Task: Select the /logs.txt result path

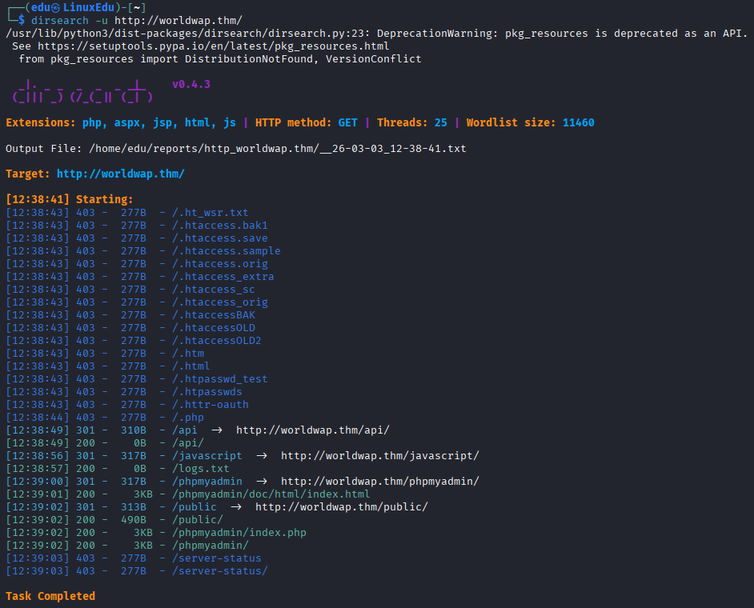Action: point(201,469)
